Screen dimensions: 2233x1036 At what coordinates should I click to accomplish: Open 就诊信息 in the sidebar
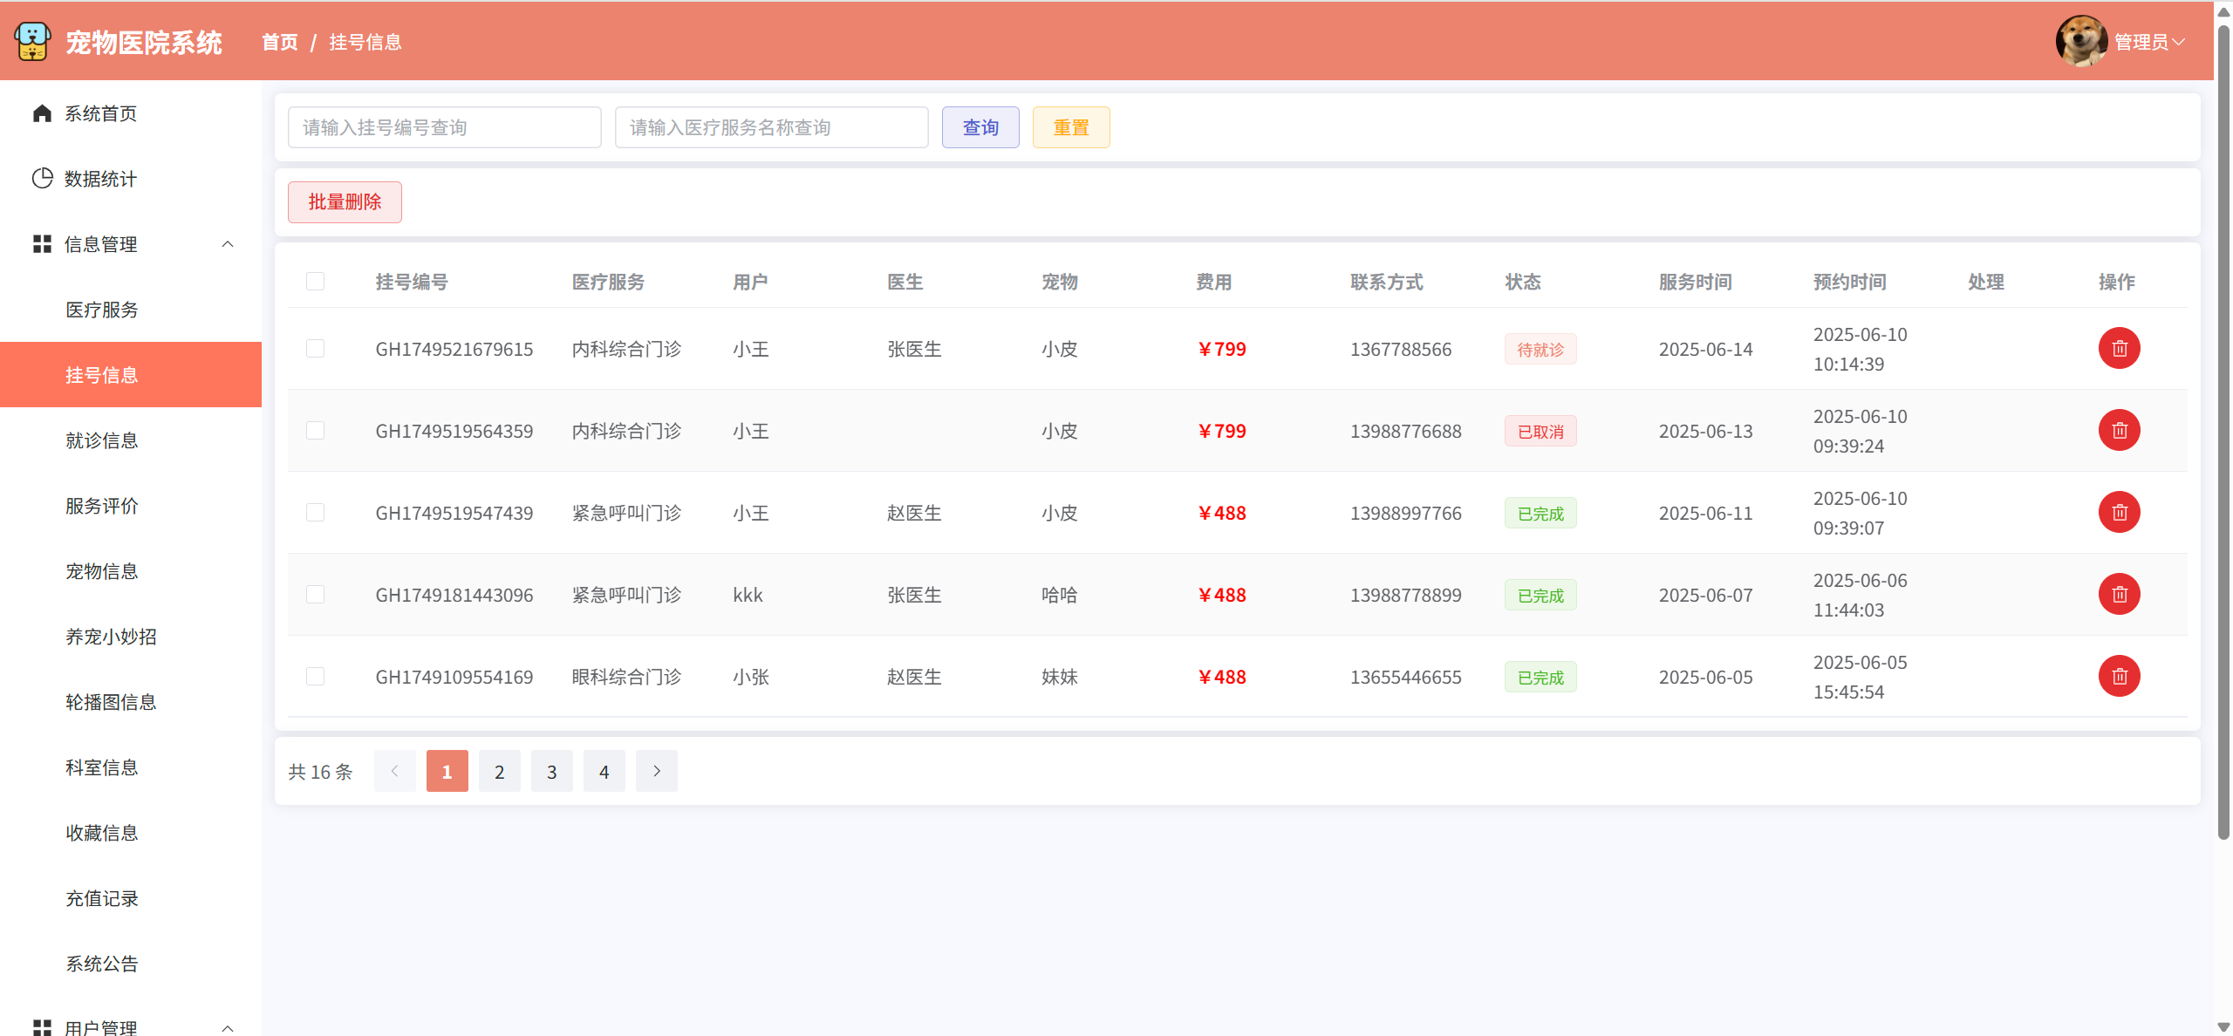102,440
